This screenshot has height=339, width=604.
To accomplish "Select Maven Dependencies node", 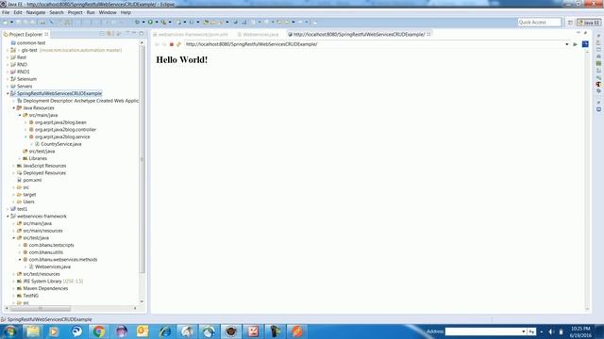I will point(45,289).
